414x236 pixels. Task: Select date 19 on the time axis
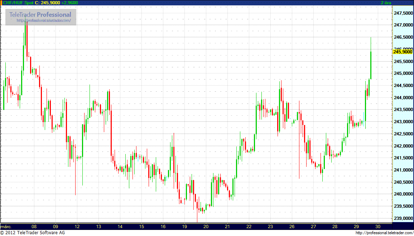click(x=184, y=227)
